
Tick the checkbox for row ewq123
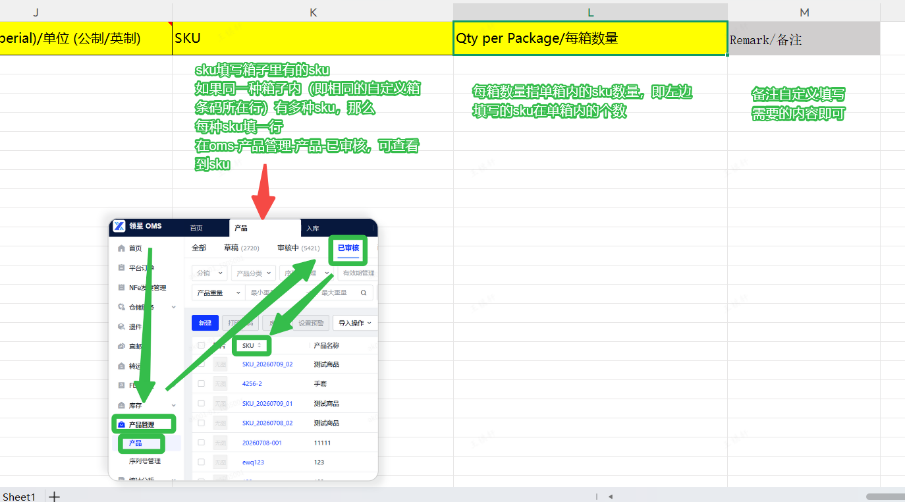pyautogui.click(x=202, y=462)
